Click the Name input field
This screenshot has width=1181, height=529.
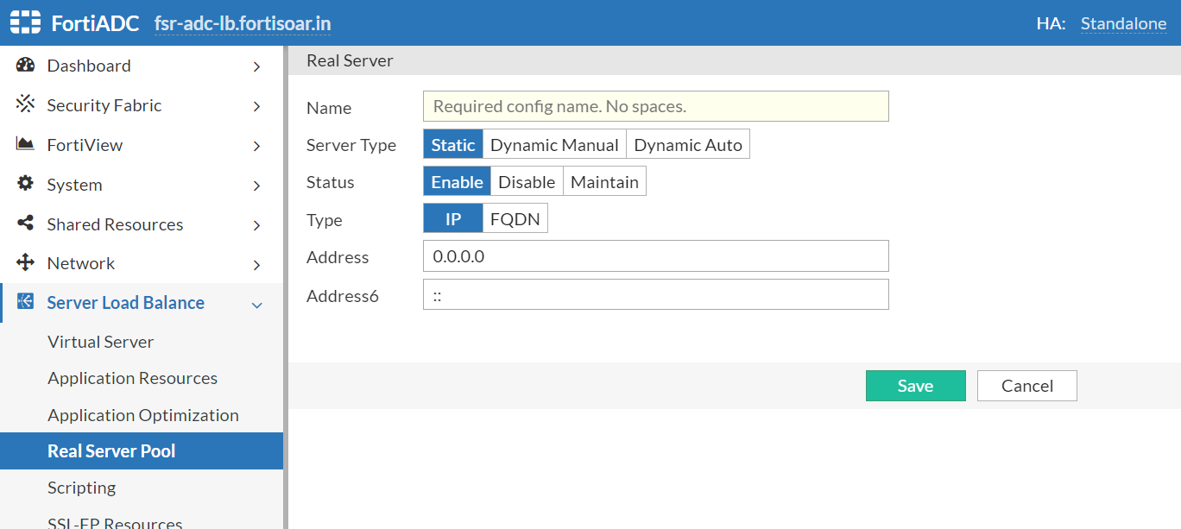(x=654, y=106)
